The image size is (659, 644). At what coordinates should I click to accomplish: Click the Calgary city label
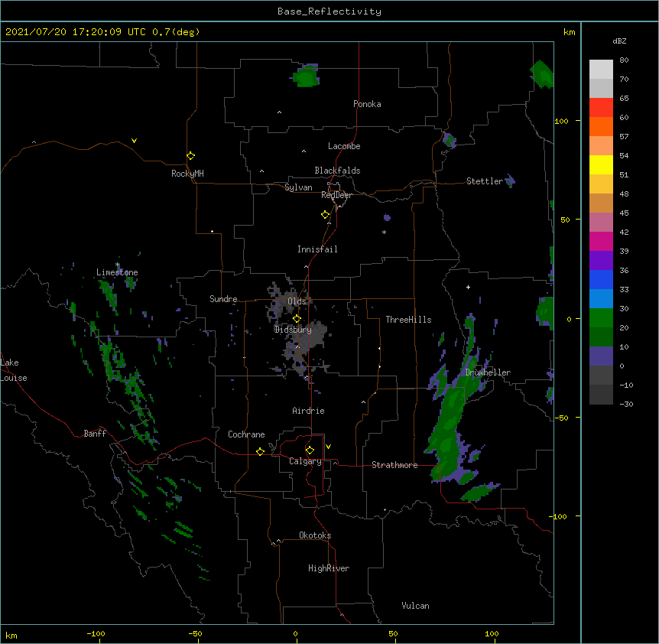point(305,461)
